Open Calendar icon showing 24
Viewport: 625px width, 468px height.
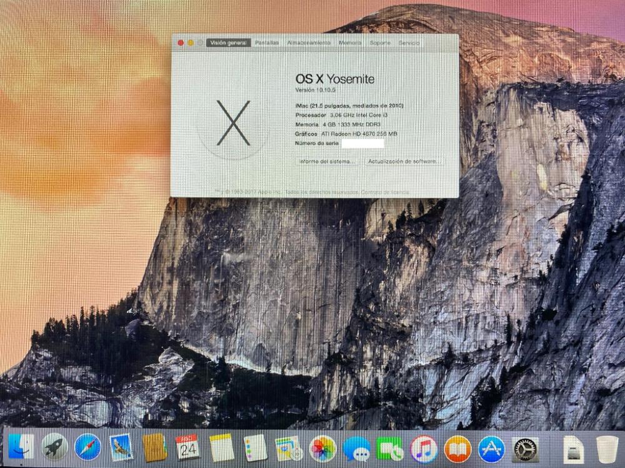coord(187,447)
